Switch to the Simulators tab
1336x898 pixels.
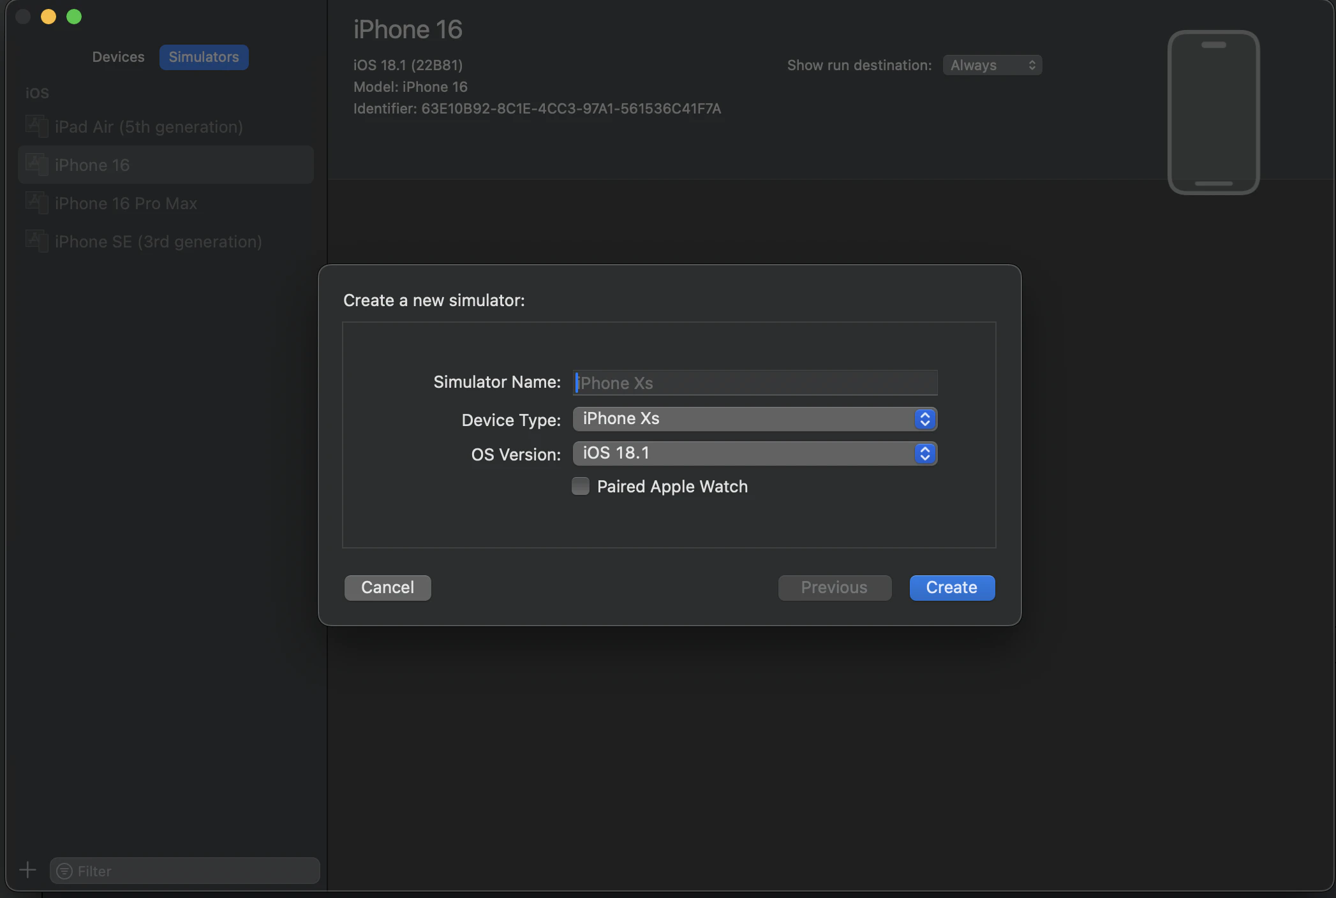204,57
